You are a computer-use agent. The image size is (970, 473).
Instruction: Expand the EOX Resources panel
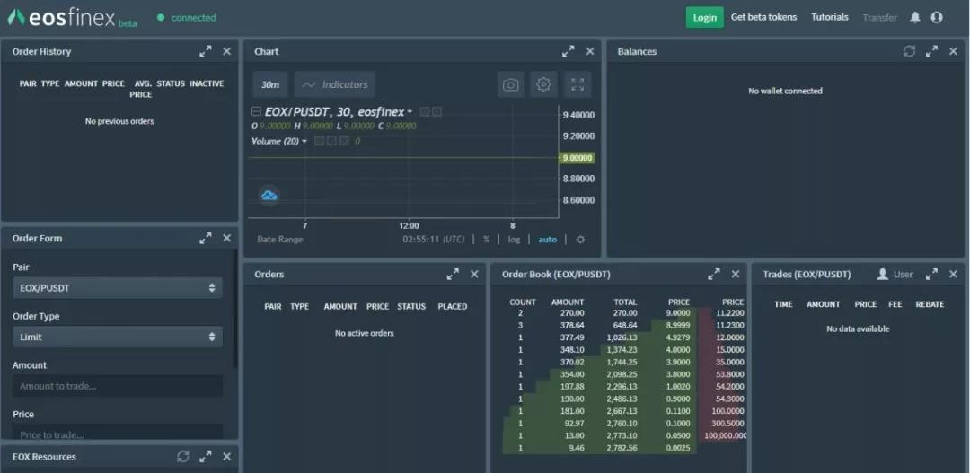206,456
